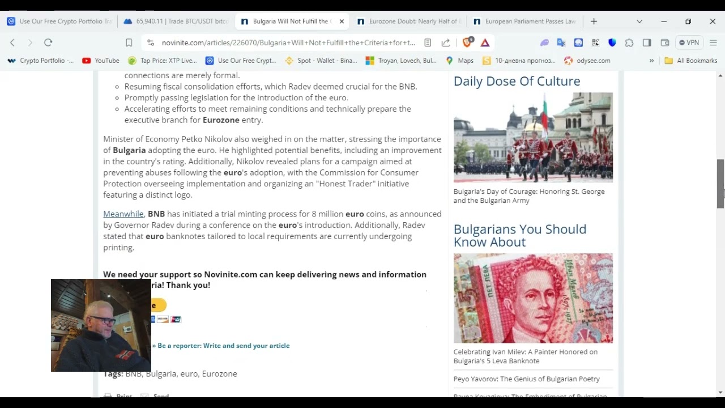
Task: Open the Brave Wallet icon
Action: click(665, 42)
